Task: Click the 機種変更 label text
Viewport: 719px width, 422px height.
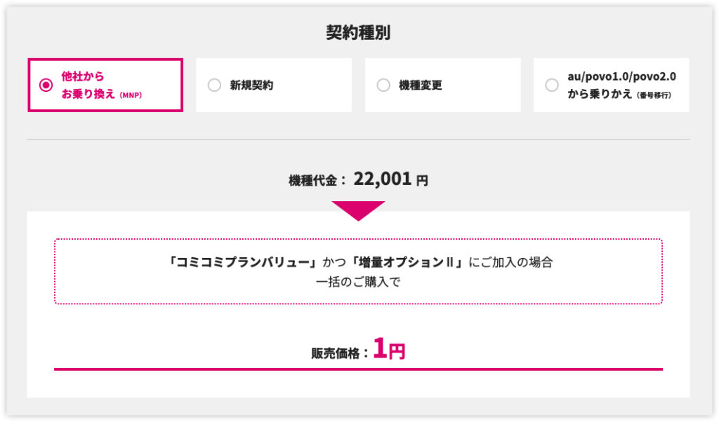Action: (420, 86)
